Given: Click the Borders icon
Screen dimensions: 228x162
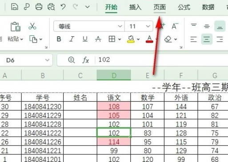Looking at the screenshot, I should 112,39.
